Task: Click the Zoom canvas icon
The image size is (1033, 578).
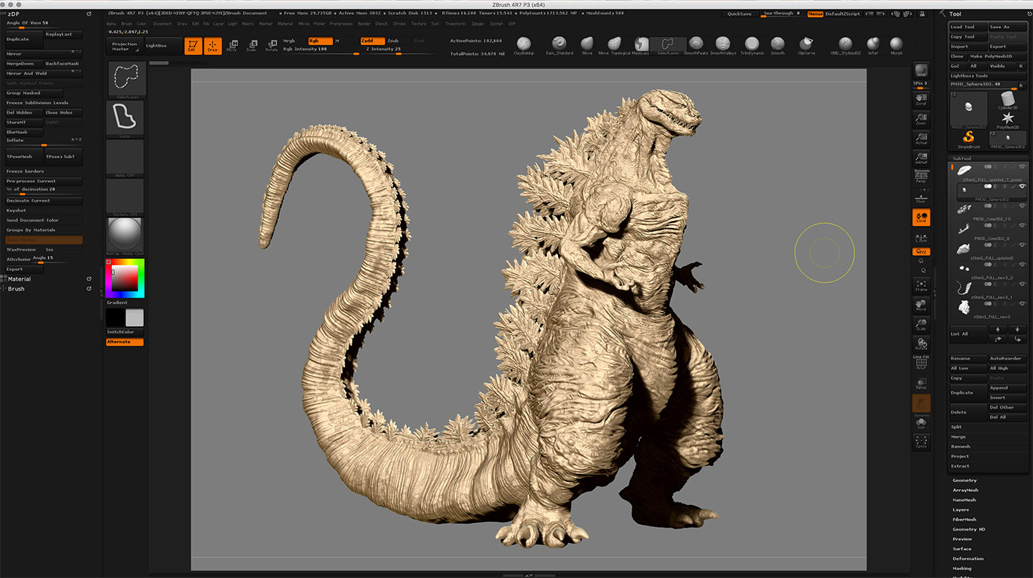Action: 921,119
